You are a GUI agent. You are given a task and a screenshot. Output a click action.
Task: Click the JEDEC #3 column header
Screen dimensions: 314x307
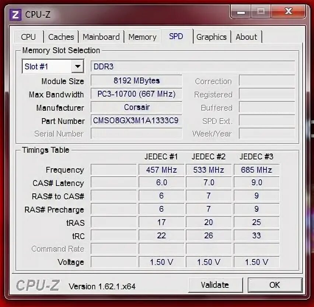pyautogui.click(x=257, y=156)
